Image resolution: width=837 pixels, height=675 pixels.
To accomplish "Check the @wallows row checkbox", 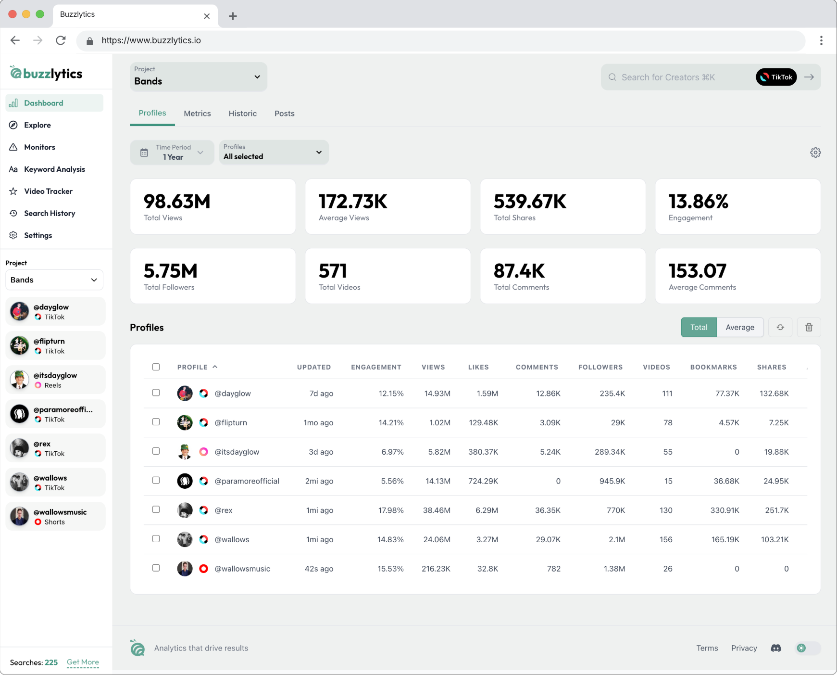I will [156, 539].
